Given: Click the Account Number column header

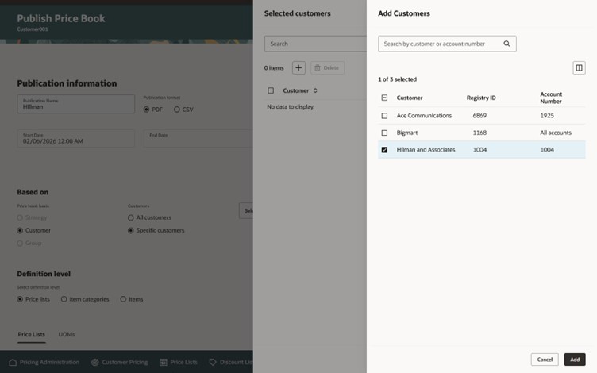Looking at the screenshot, I should tap(551, 98).
